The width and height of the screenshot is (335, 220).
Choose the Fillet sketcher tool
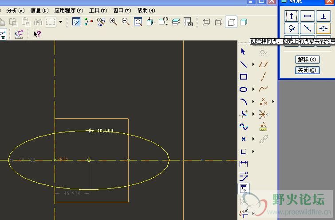pos(243,114)
